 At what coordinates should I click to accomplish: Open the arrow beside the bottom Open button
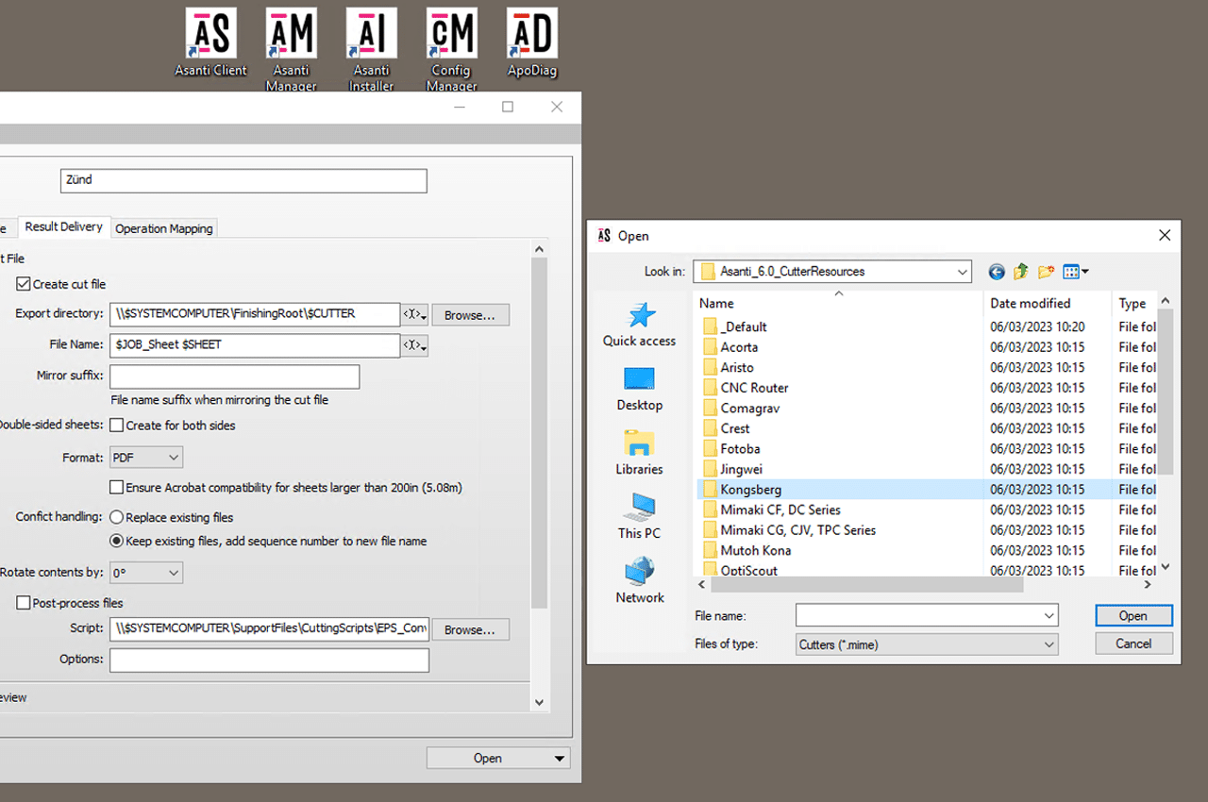pyautogui.click(x=560, y=759)
